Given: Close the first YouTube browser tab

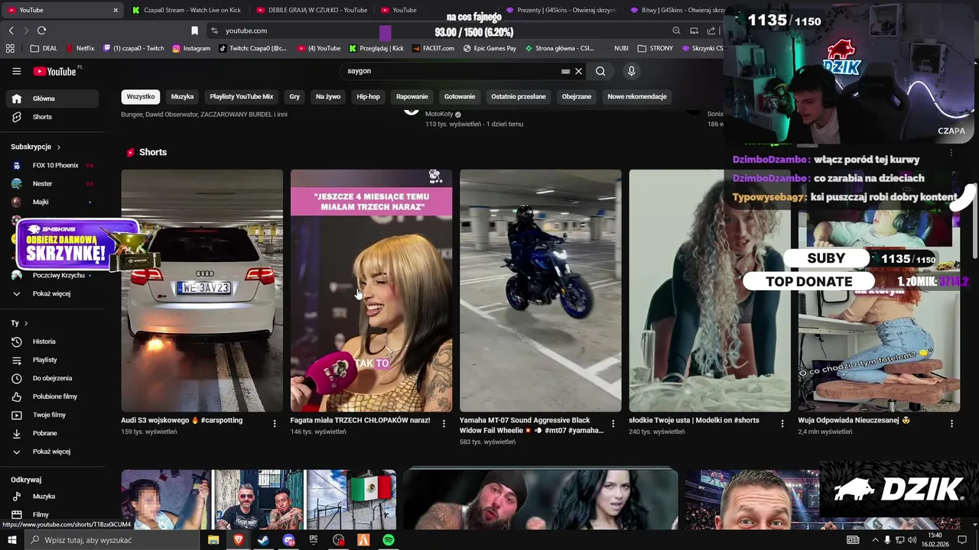Looking at the screenshot, I should click(x=115, y=10).
